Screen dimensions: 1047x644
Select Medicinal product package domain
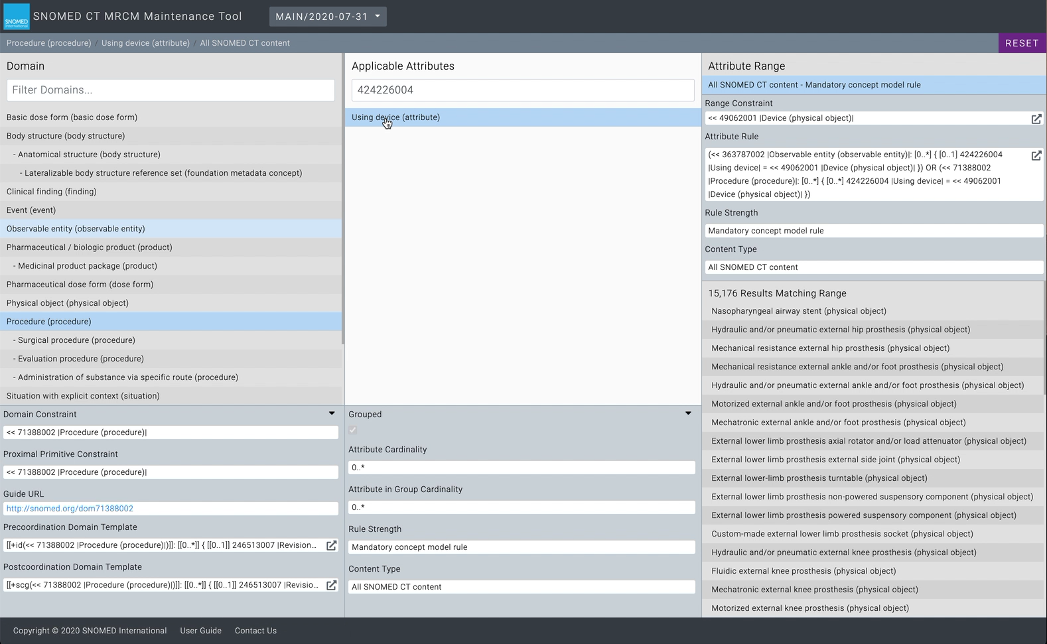pos(171,266)
